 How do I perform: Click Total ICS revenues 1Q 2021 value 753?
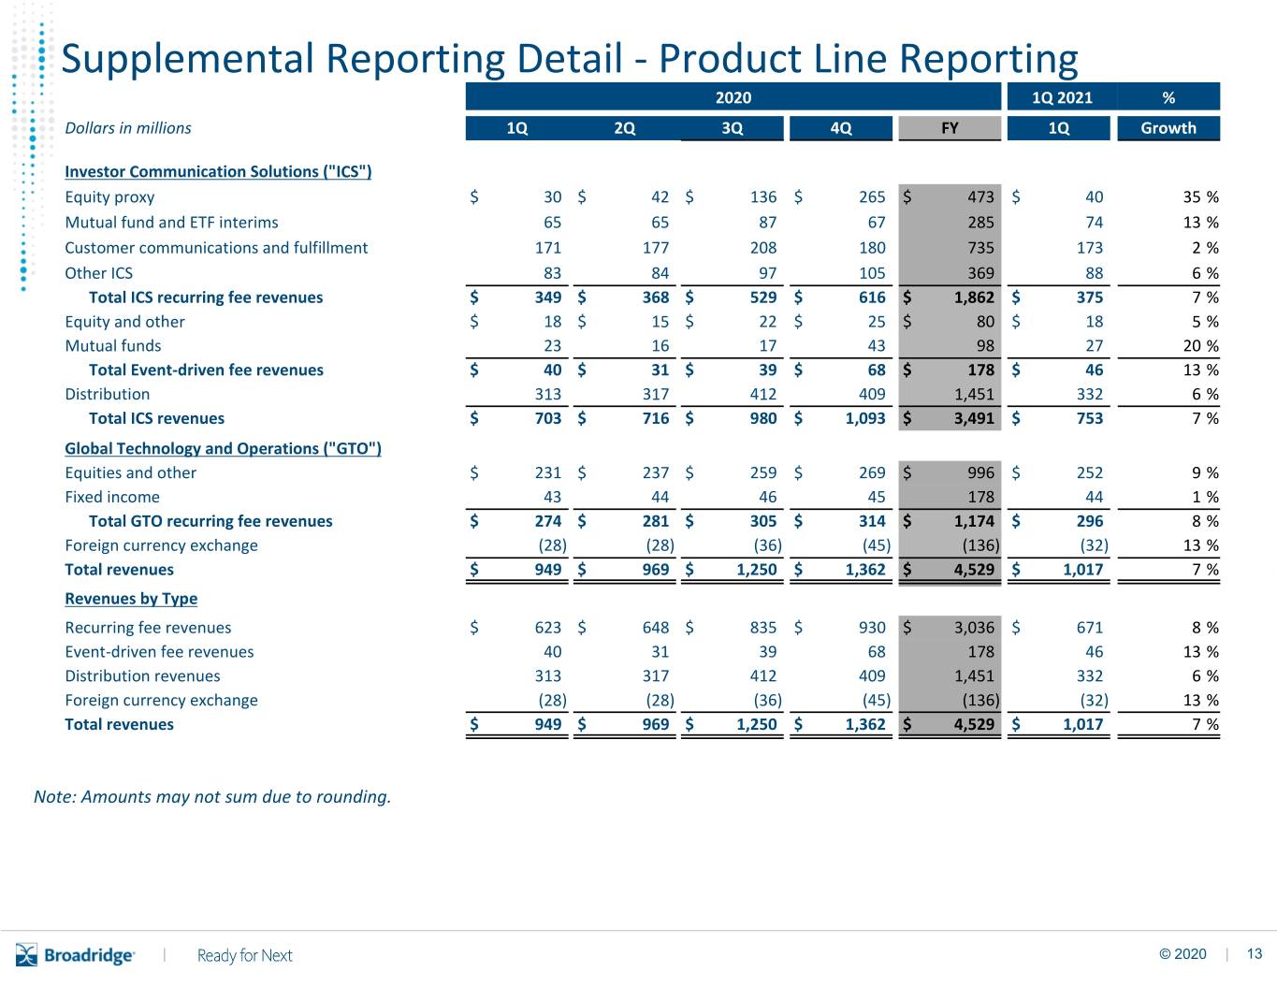coord(1090,418)
